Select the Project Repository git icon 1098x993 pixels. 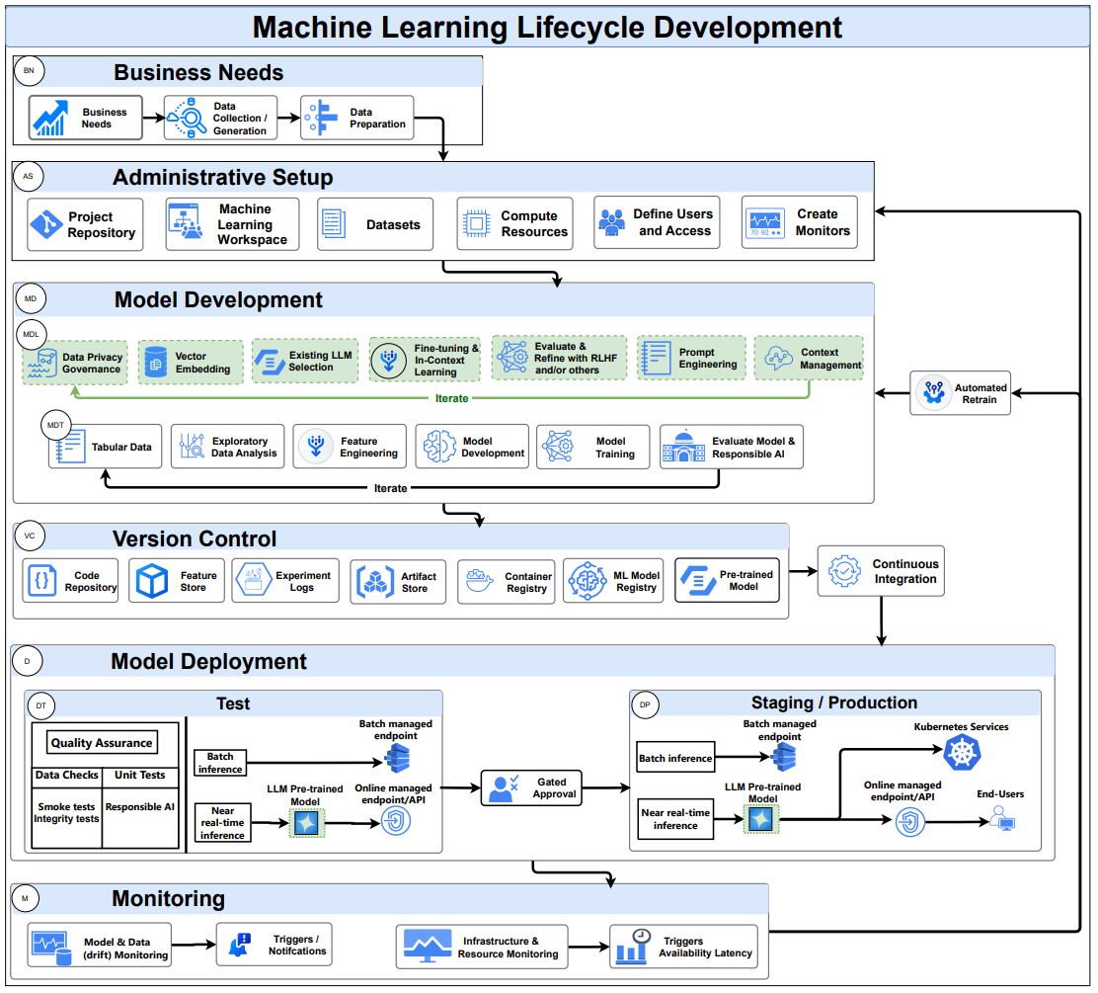point(47,224)
